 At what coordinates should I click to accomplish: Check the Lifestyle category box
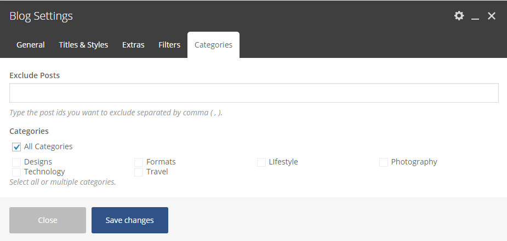(261, 162)
